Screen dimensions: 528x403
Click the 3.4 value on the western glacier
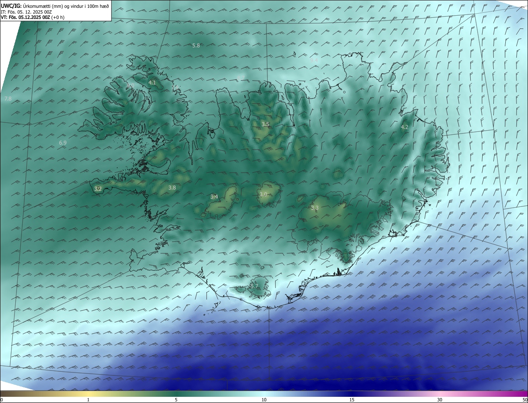point(214,197)
